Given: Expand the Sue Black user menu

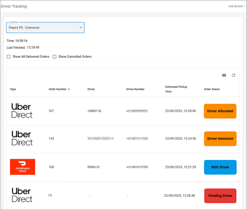Looking at the screenshot, I should (x=237, y=6).
